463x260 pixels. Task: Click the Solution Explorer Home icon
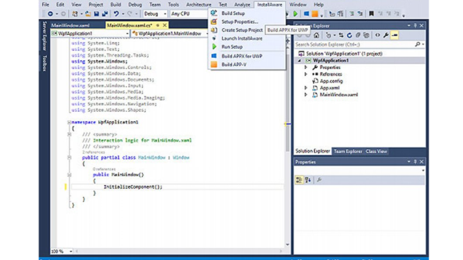(316, 36)
